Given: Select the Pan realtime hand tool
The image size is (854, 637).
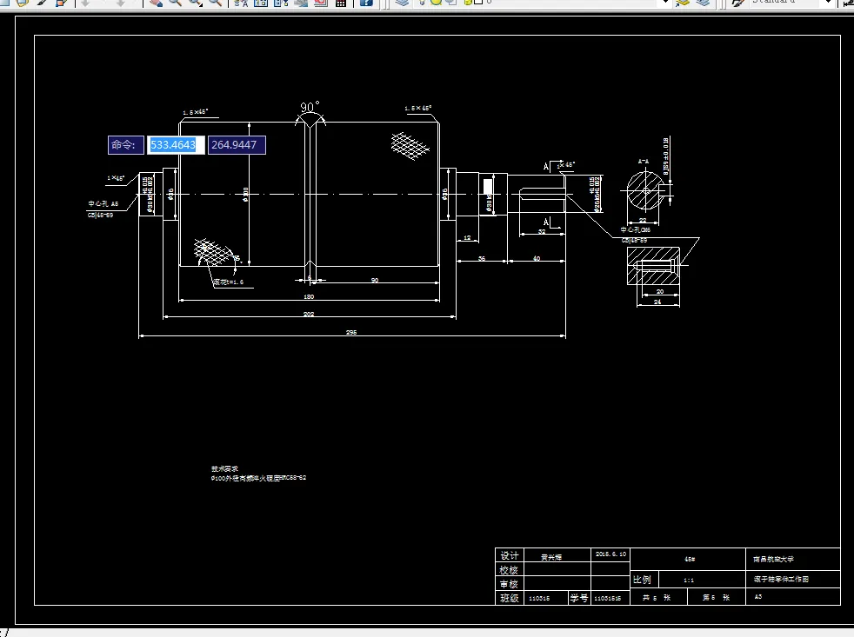Looking at the screenshot, I should pos(156,3).
